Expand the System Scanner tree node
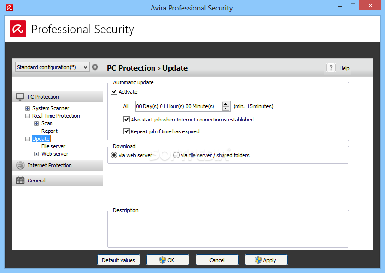 (28, 108)
